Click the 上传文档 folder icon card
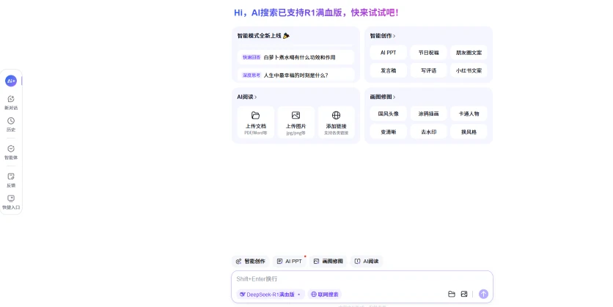Image resolution: width=613 pixels, height=307 pixels. pos(256,122)
